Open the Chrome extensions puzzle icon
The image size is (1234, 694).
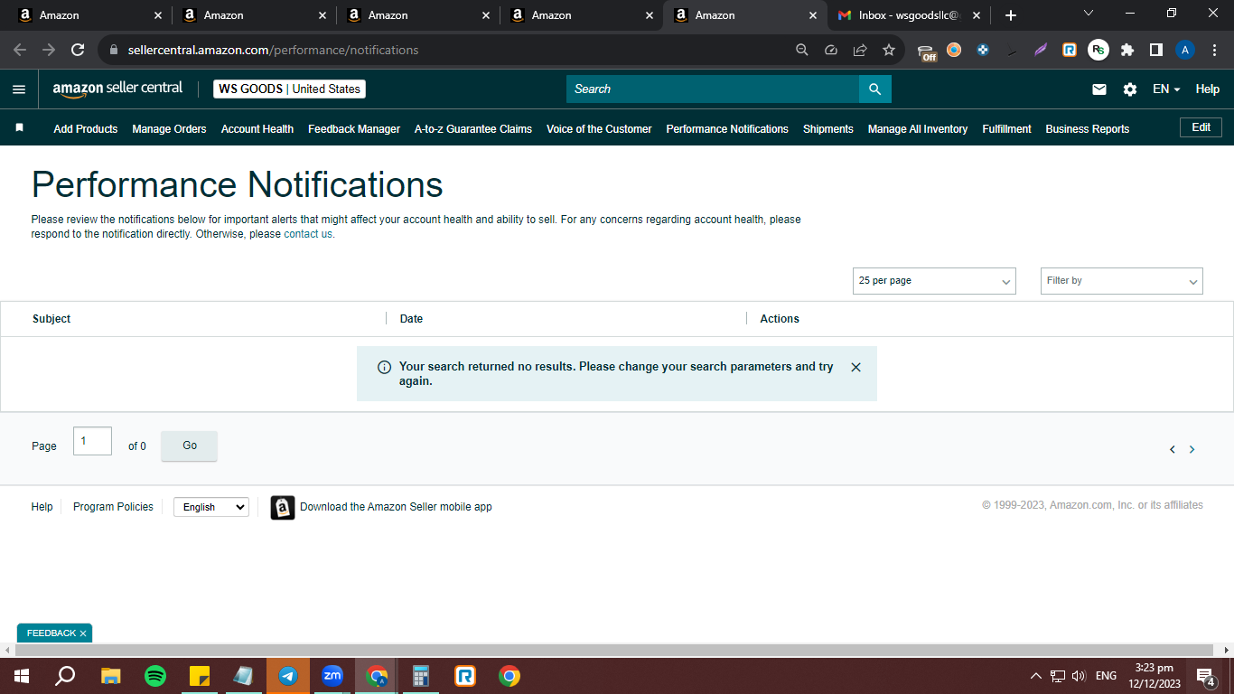pos(1127,50)
